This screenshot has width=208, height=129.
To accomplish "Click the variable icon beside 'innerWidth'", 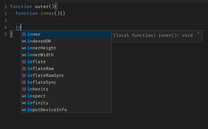I will tap(24, 55).
